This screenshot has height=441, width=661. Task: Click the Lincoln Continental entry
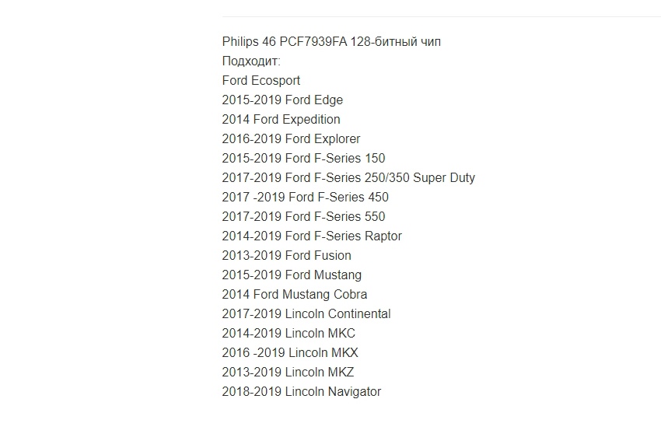coord(306,313)
